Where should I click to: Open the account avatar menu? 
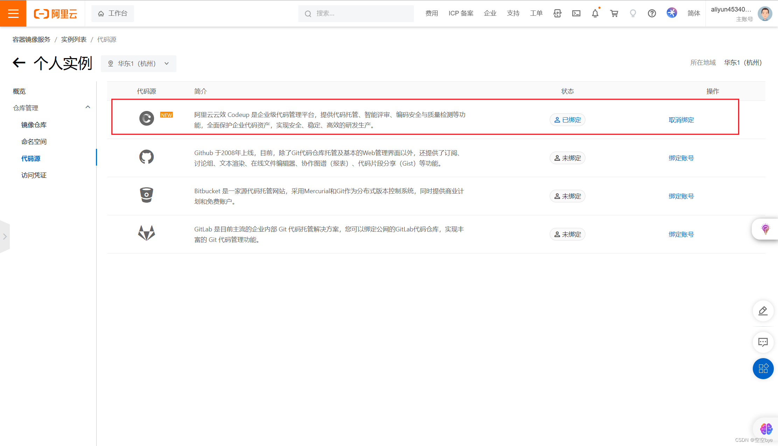click(765, 14)
